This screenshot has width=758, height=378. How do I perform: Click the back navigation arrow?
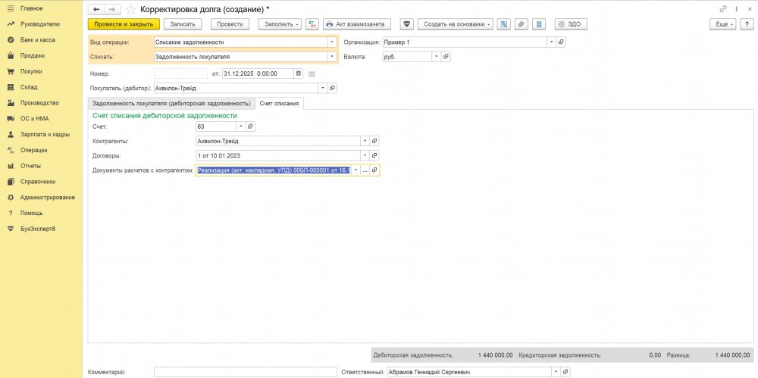point(96,8)
